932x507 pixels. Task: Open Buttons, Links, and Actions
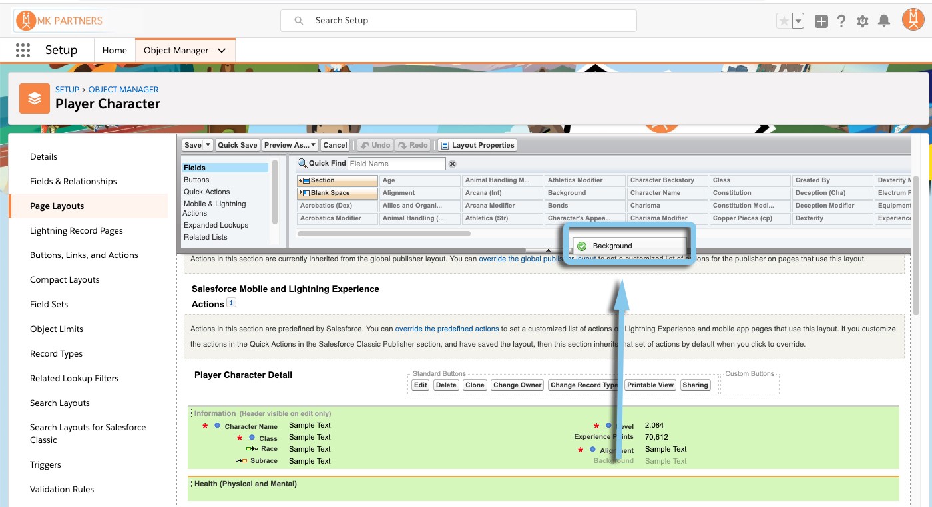[84, 255]
